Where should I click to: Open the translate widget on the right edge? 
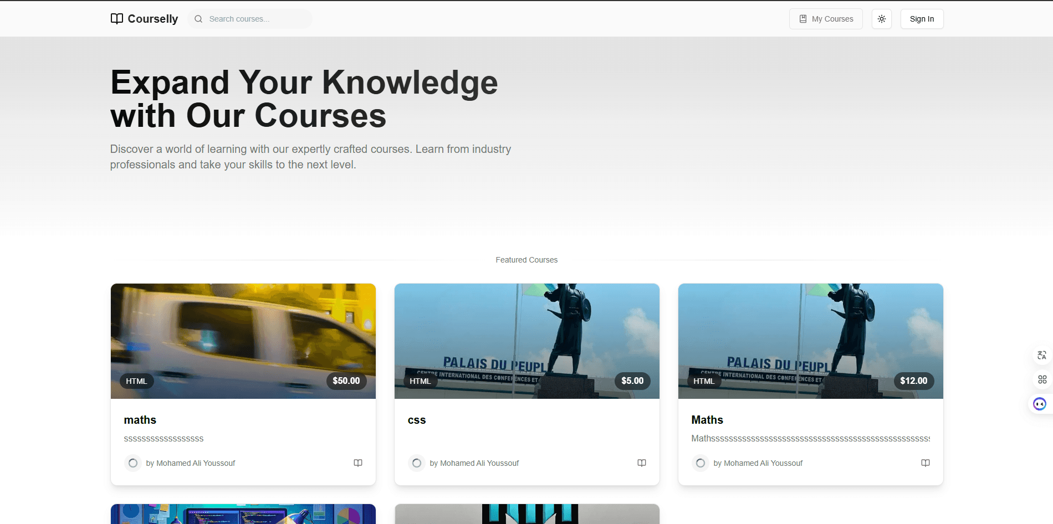(1041, 355)
